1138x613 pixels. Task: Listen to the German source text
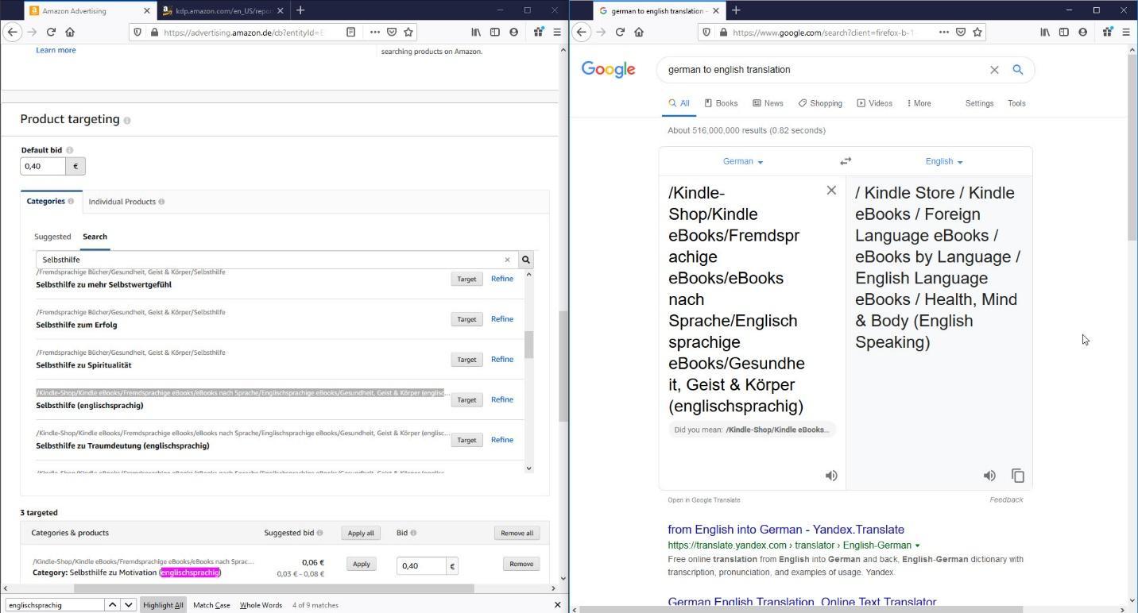[831, 476]
